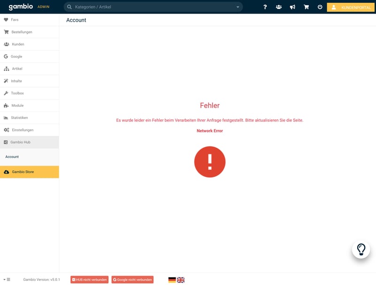Image resolution: width=376 pixels, height=285 pixels.
Task: Expand the Bestellungen menu
Action: pos(22,32)
